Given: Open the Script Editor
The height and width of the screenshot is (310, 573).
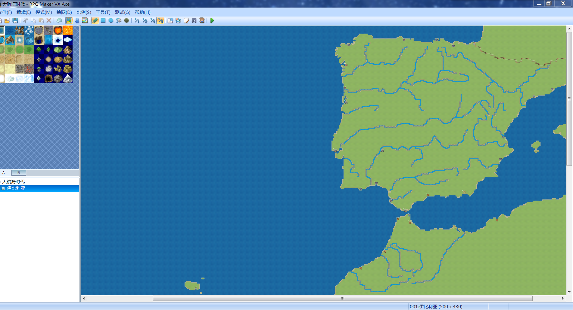Looking at the screenshot, I should (x=186, y=20).
